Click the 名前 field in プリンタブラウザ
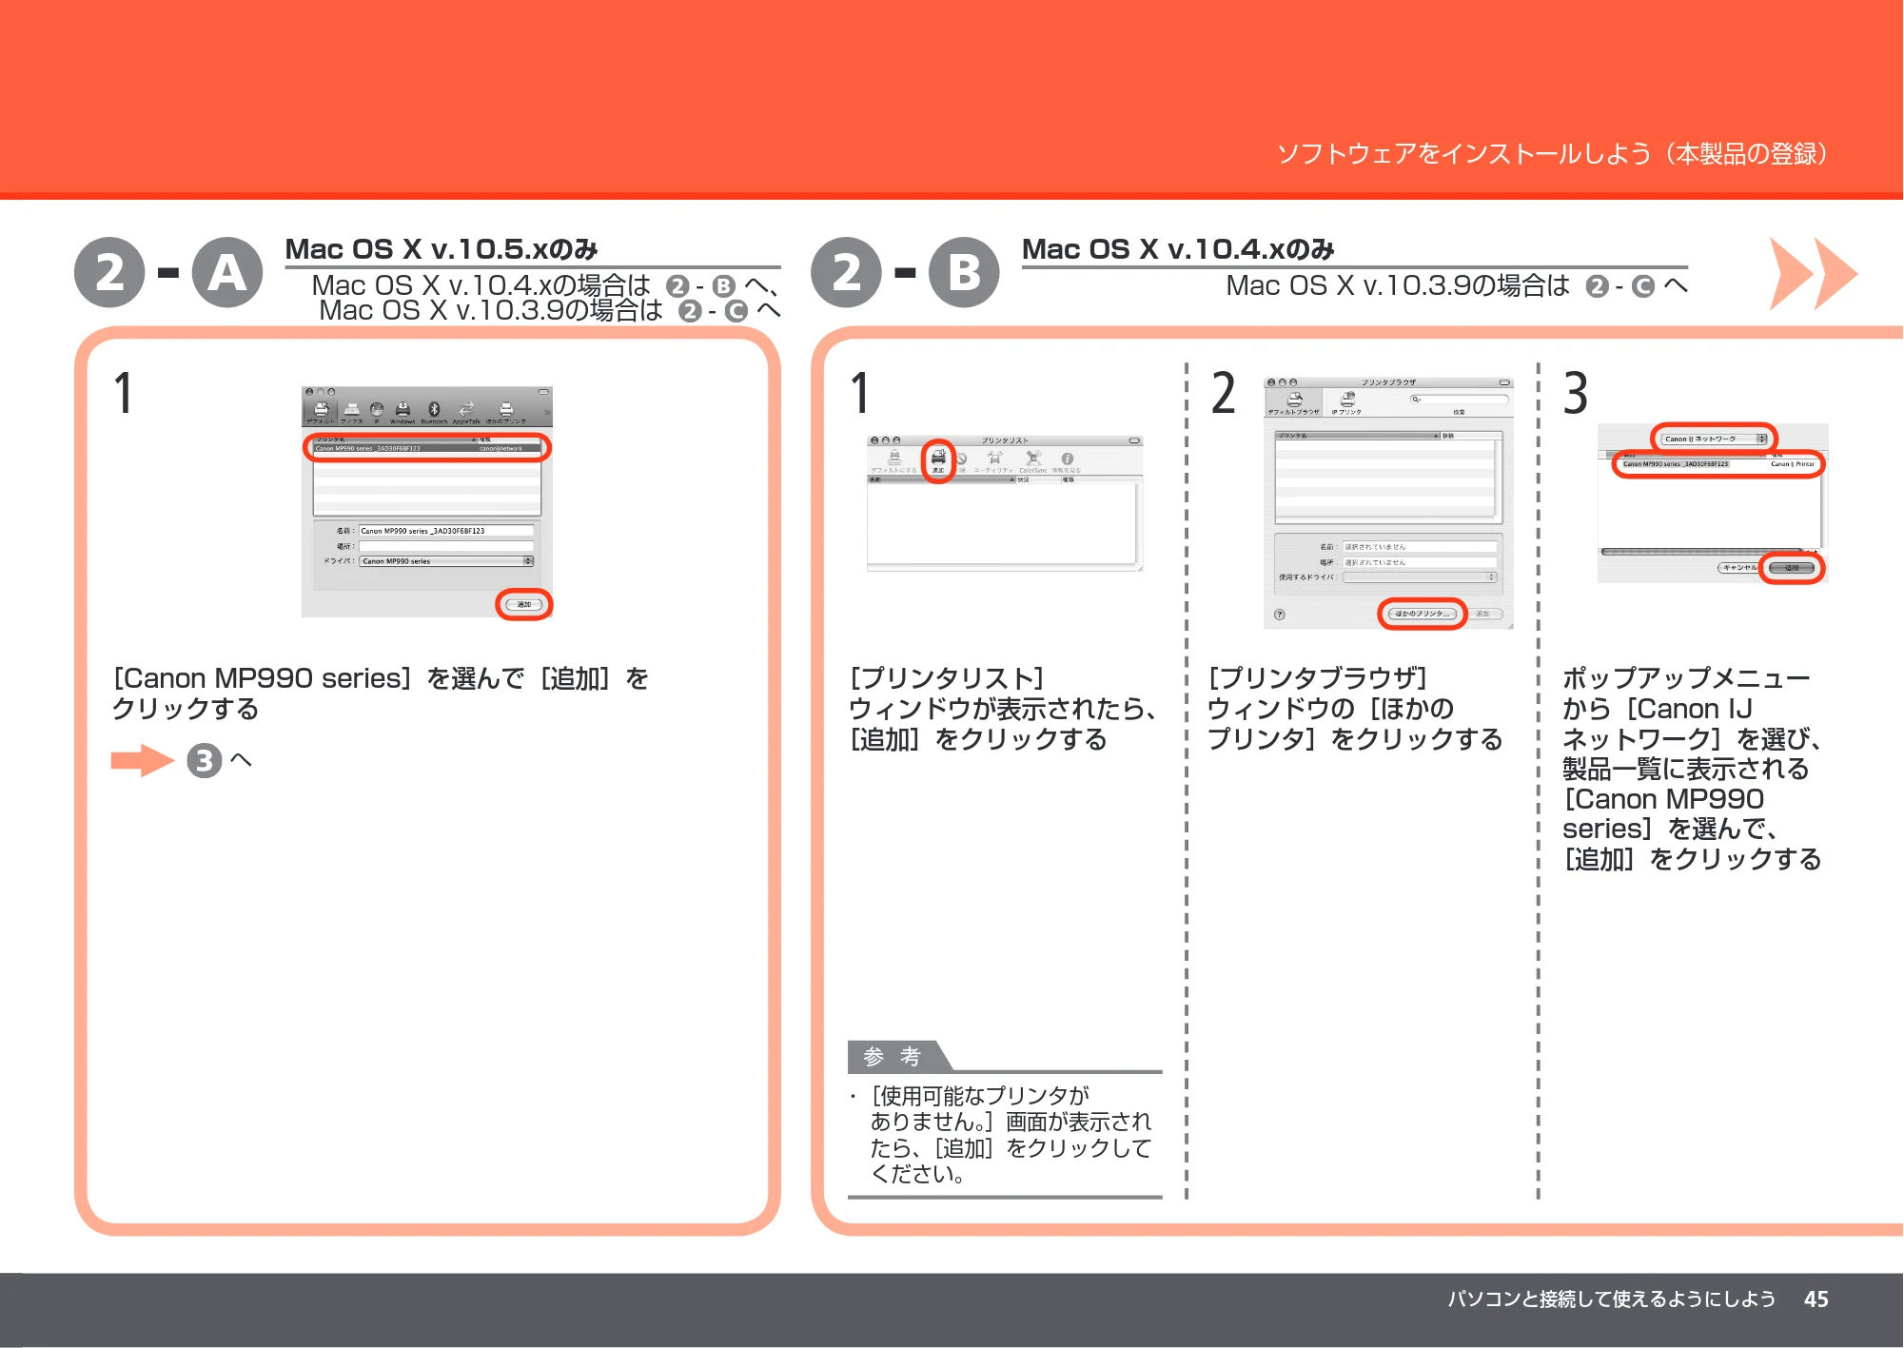This screenshot has width=1904, height=1348. [1419, 547]
